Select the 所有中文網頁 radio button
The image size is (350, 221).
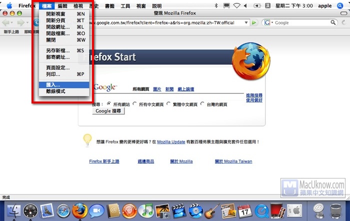[134, 103]
